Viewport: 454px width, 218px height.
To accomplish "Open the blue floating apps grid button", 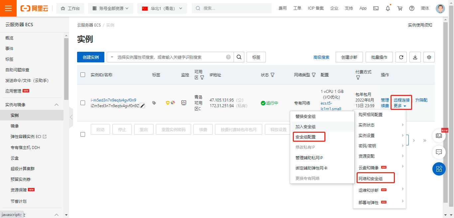I will point(439,169).
